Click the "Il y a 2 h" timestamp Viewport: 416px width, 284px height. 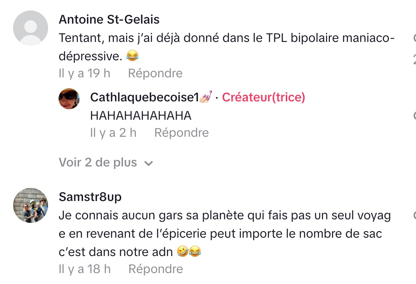pos(113,133)
